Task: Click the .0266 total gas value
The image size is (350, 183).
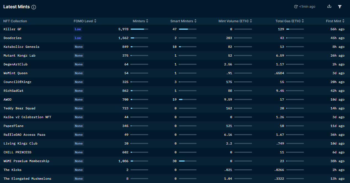Action: coord(279,170)
